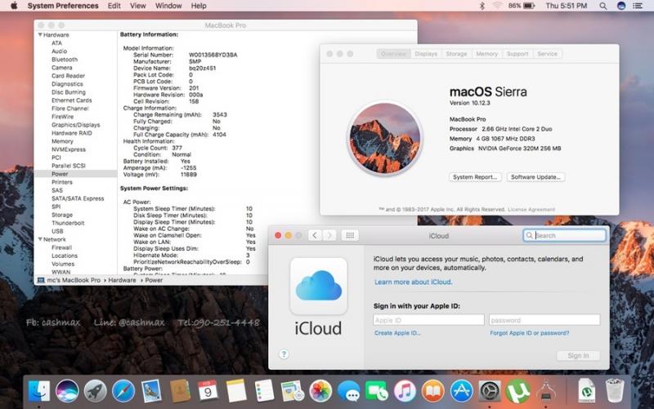Open Notification Center in menu bar

coord(638,6)
